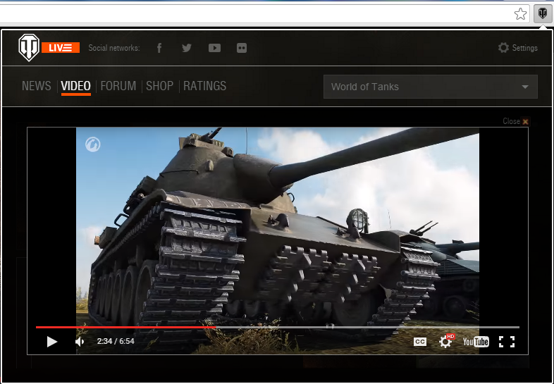The height and width of the screenshot is (384, 554).
Task: Open the Twitter social network icon
Action: click(187, 48)
